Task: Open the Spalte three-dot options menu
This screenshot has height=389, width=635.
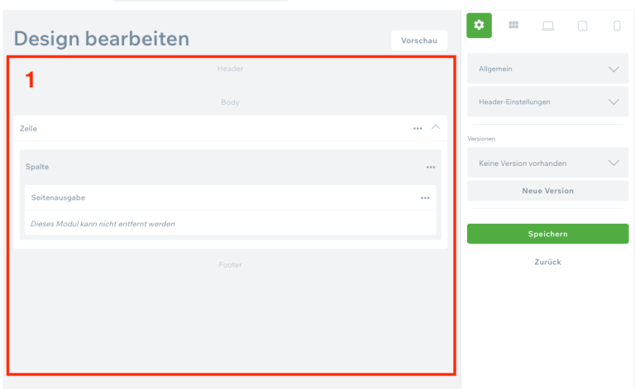Action: pyautogui.click(x=431, y=168)
